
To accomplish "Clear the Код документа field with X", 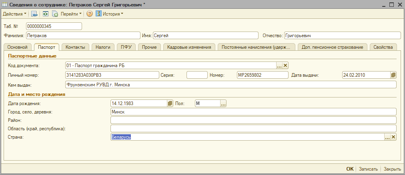I will [285, 66].
